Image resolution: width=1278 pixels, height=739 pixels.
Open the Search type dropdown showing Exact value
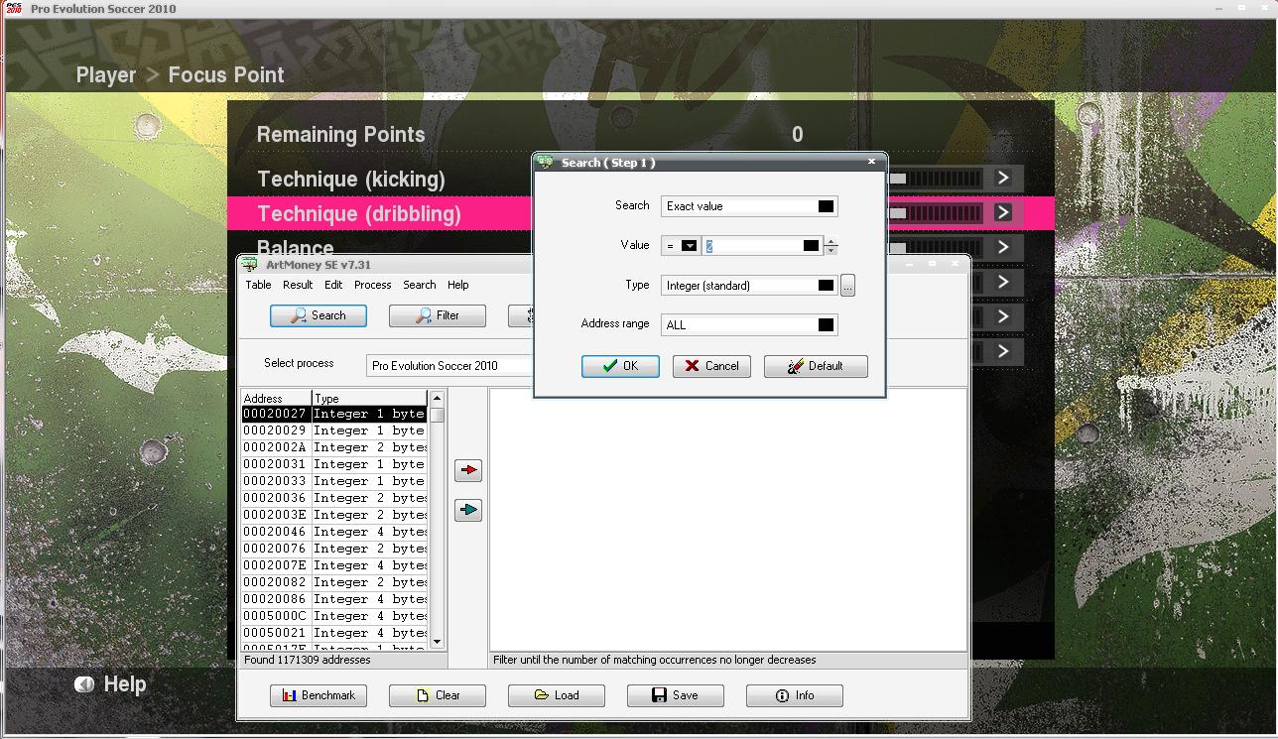[x=826, y=206]
